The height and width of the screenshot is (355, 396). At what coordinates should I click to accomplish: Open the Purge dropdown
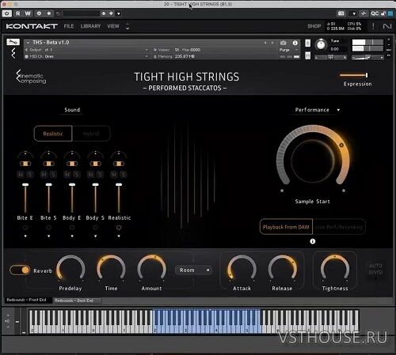tap(288, 50)
